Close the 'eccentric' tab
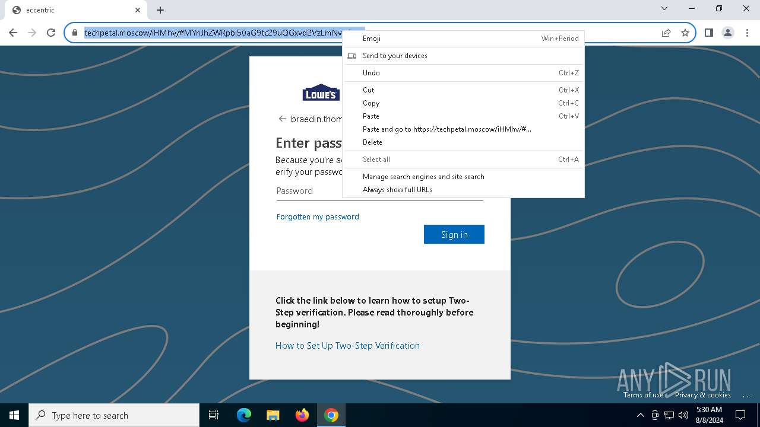Viewport: 760px width, 427px height. tap(138, 10)
